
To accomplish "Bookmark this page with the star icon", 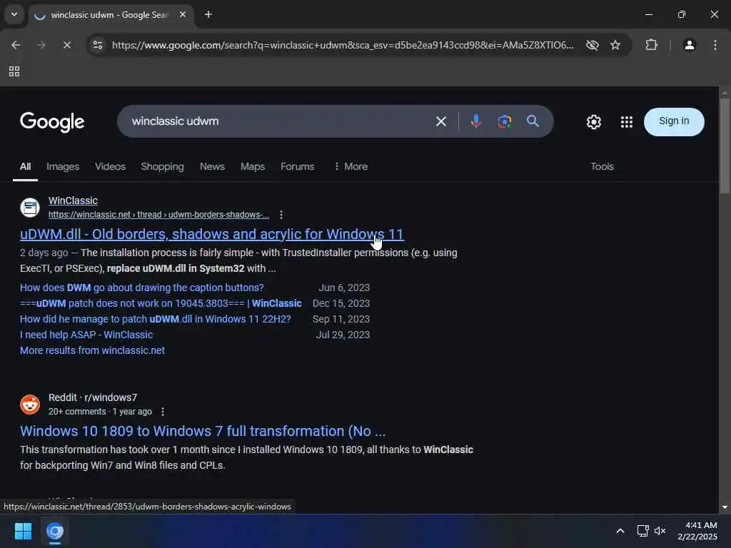I will [615, 45].
